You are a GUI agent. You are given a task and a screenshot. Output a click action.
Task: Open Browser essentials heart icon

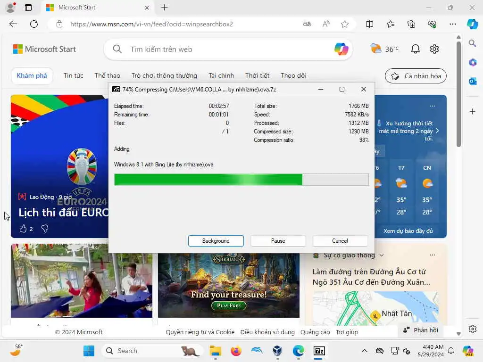[x=432, y=24]
